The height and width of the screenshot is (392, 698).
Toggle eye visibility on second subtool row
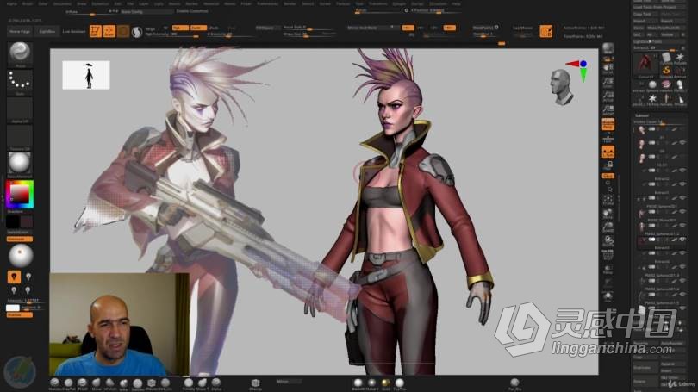click(682, 143)
